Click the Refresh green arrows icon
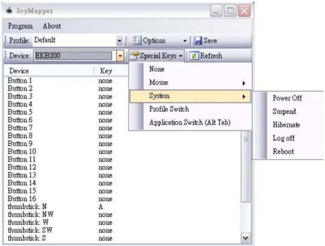The image size is (325, 246). (195, 56)
